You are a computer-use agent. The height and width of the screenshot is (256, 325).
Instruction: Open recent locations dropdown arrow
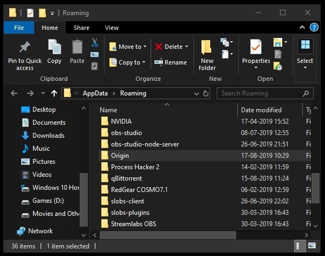pos(43,93)
